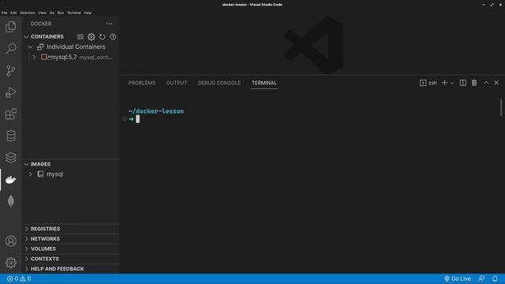Expand the mysql image node
The image size is (505, 284).
(30, 174)
